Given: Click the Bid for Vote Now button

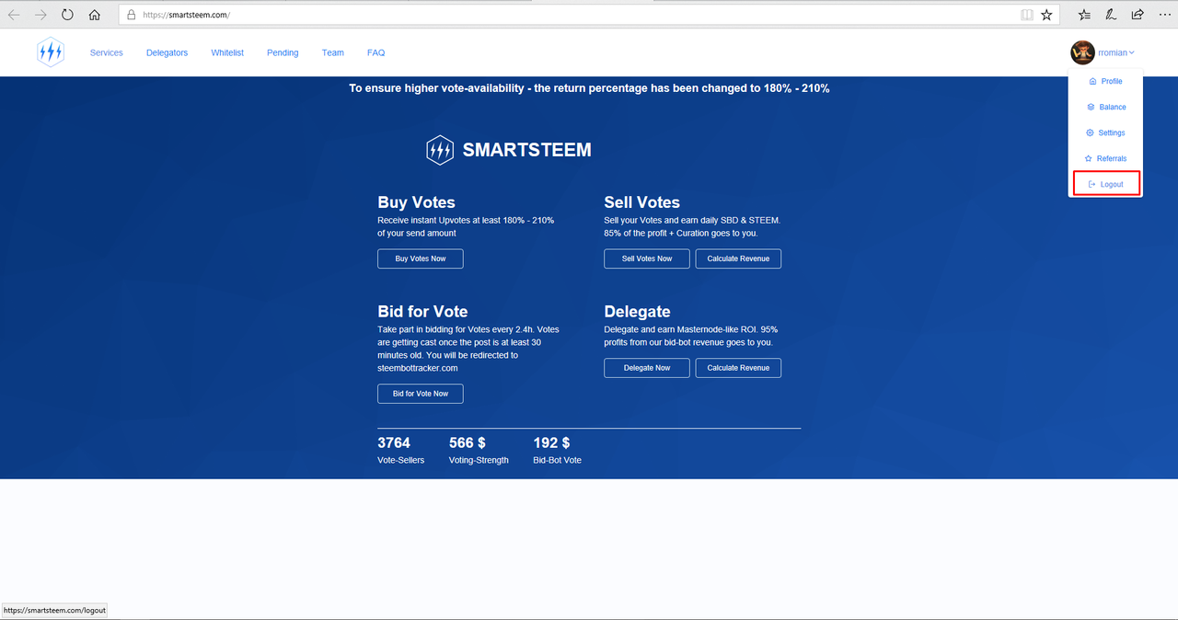Looking at the screenshot, I should coord(421,394).
